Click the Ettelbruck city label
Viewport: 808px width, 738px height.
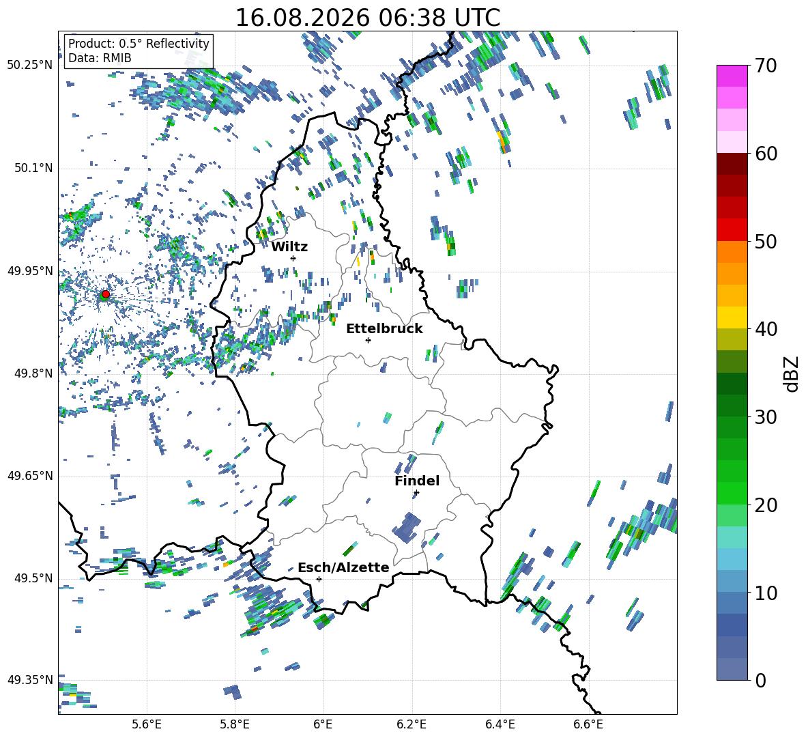384,329
